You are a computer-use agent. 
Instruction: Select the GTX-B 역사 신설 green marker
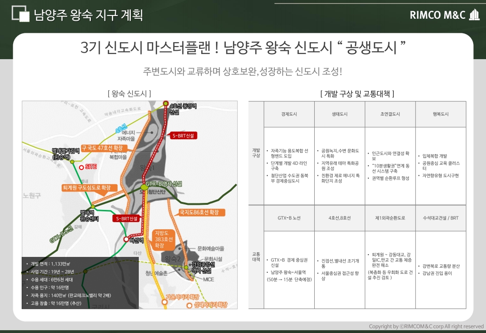[144, 188]
